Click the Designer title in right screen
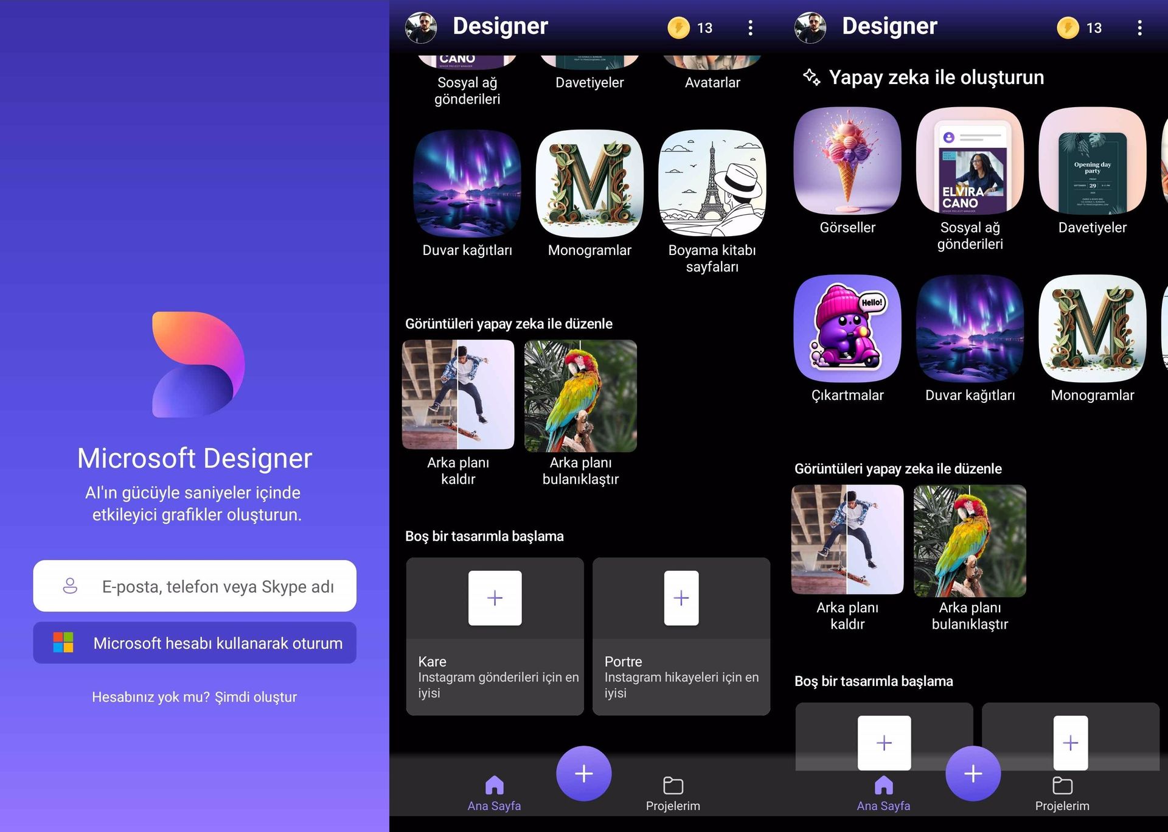 click(889, 26)
